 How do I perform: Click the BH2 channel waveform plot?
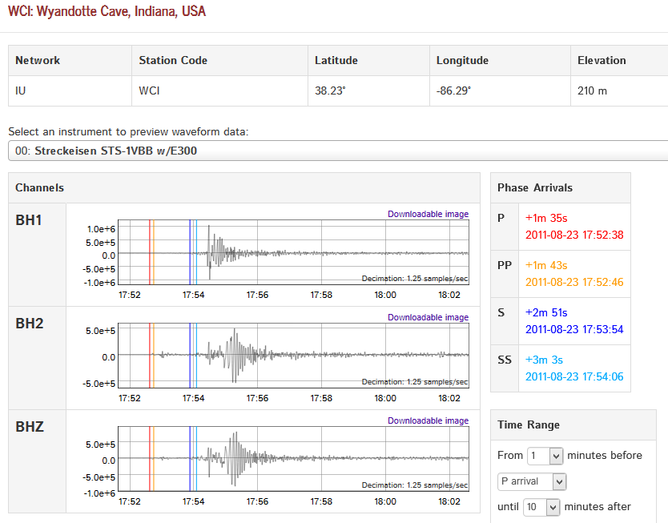pos(293,356)
